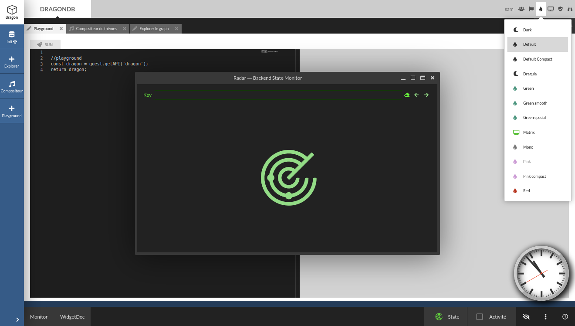This screenshot has height=326, width=575.
Task: Switch to Compositeur de thèmes tab
Action: click(96, 29)
